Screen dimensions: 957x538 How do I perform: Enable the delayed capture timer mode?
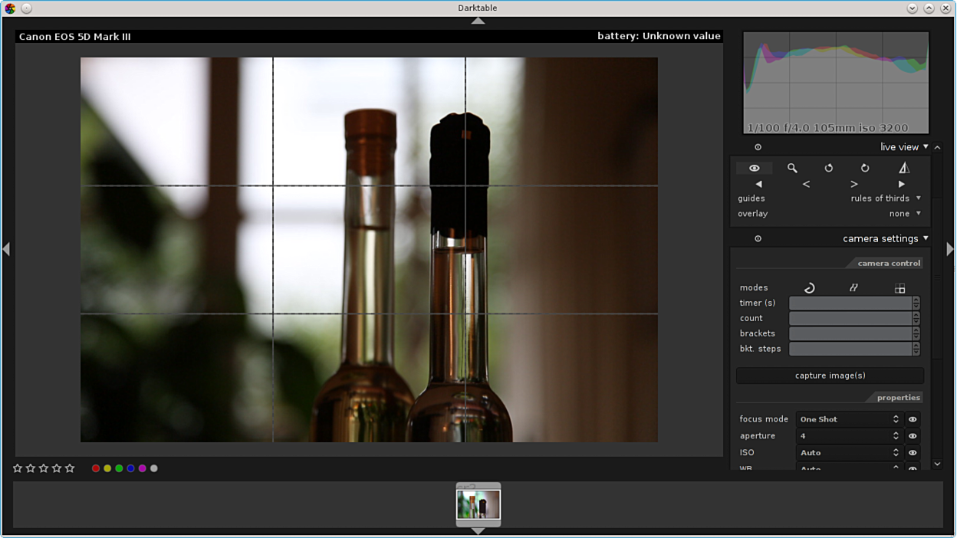809,288
